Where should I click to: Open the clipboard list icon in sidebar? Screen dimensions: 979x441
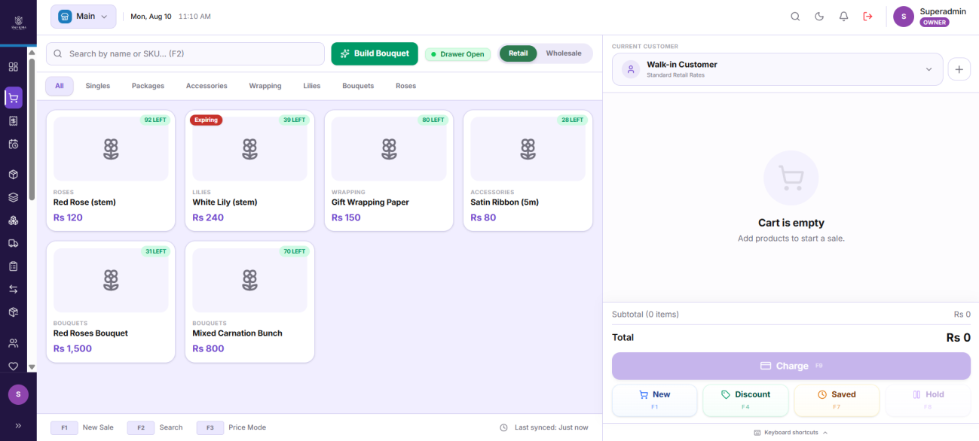coord(13,266)
